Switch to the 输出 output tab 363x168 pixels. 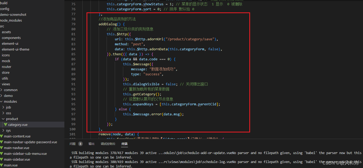tap(92, 144)
